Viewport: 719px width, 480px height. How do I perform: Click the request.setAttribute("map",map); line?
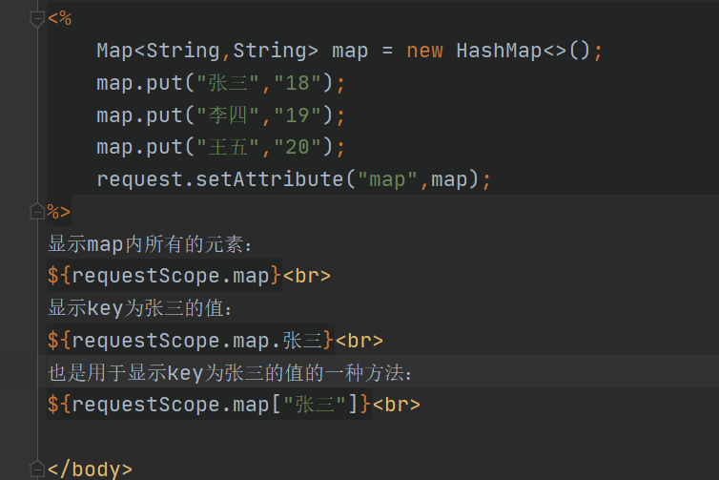[294, 179]
